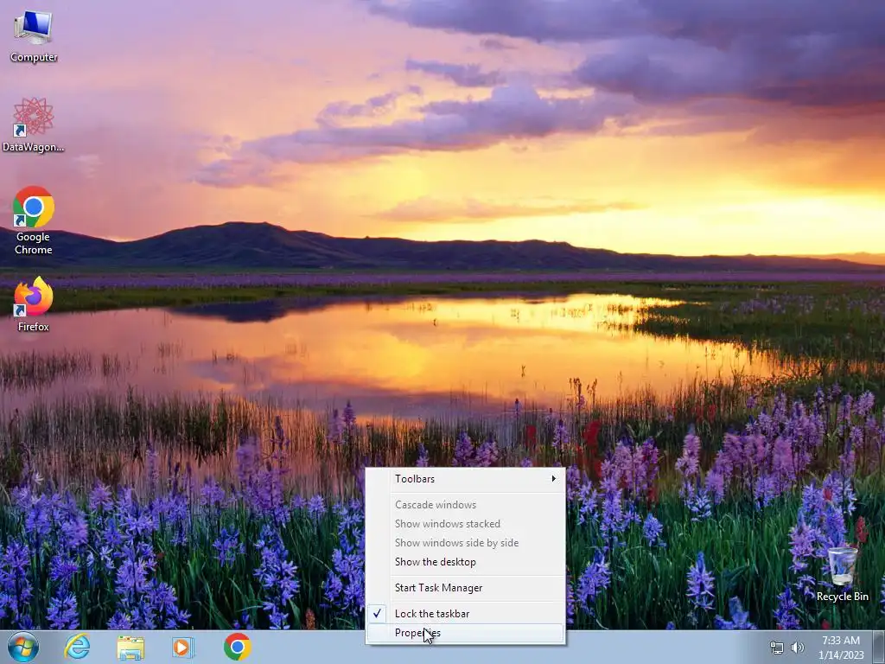Launch Chrome from the taskbar
Viewport: 885px width, 664px height.
tap(237, 647)
